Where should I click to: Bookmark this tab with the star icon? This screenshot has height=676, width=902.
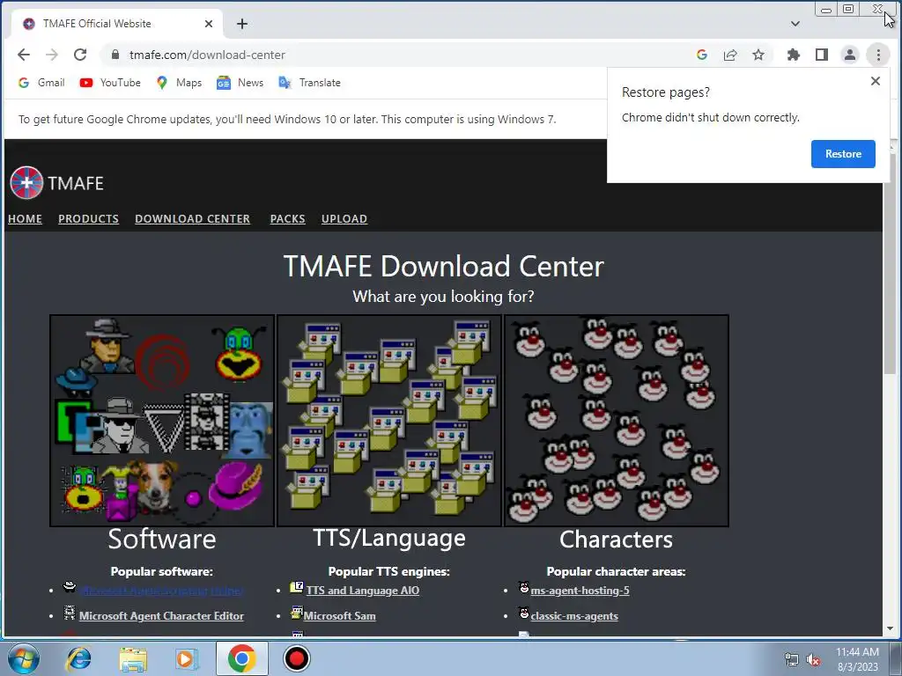758,55
